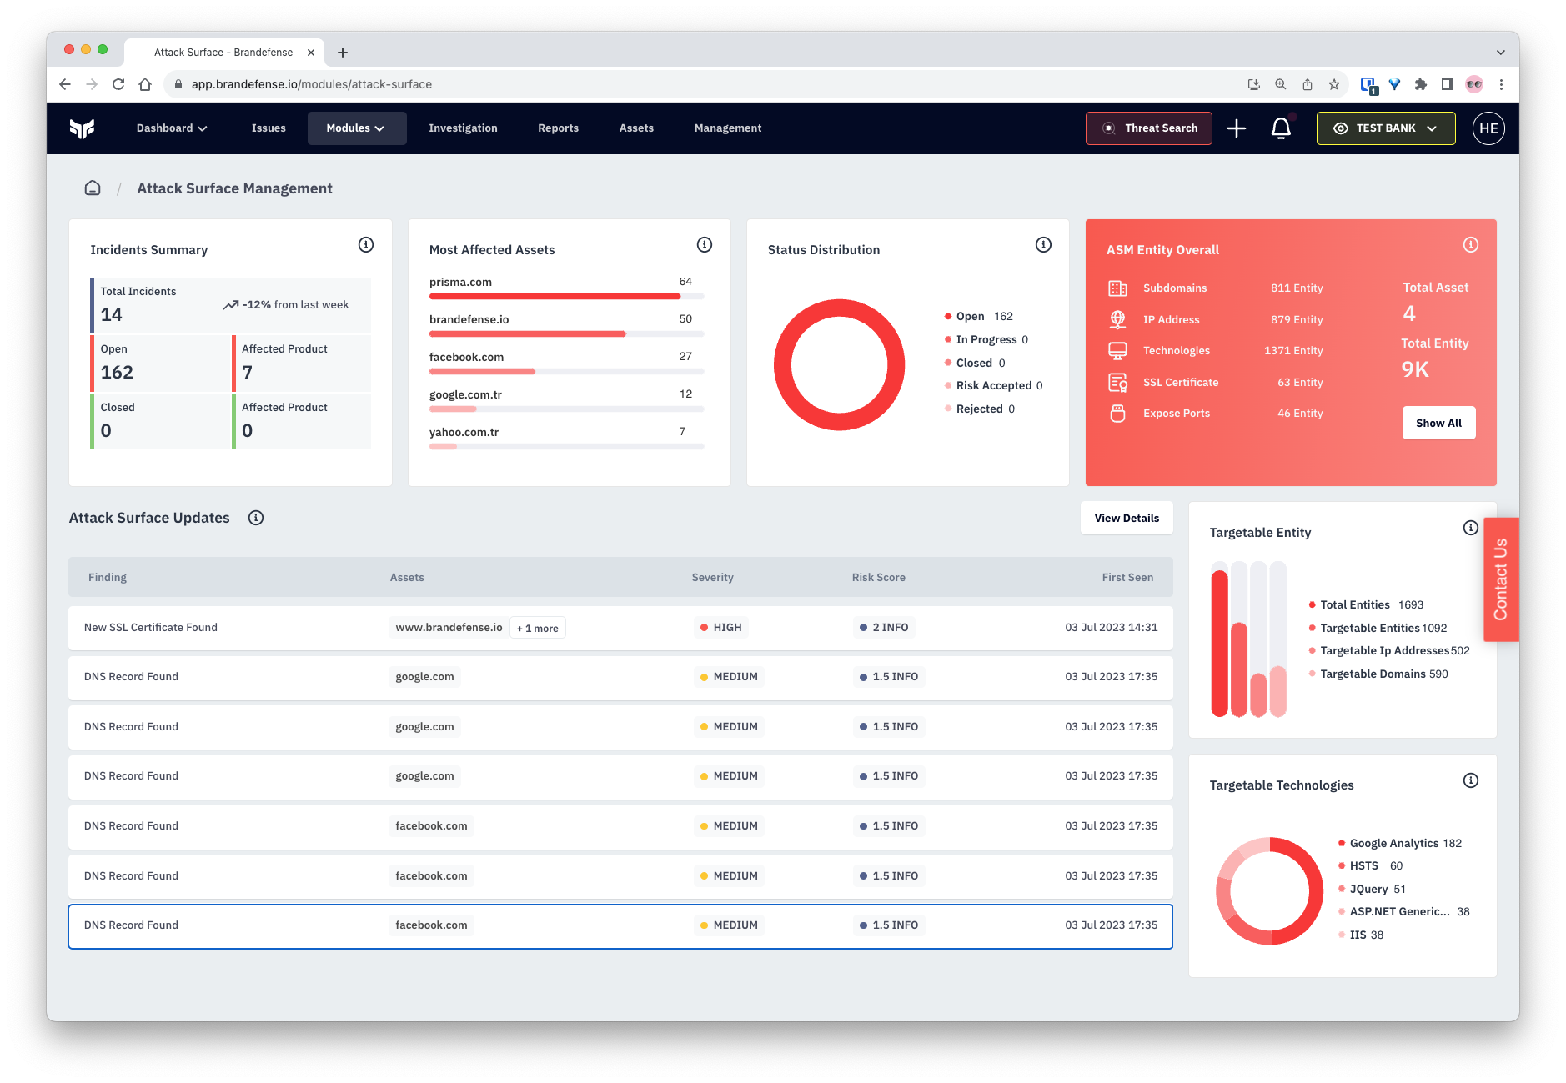Click the home breadcrumb icon

click(x=92, y=188)
